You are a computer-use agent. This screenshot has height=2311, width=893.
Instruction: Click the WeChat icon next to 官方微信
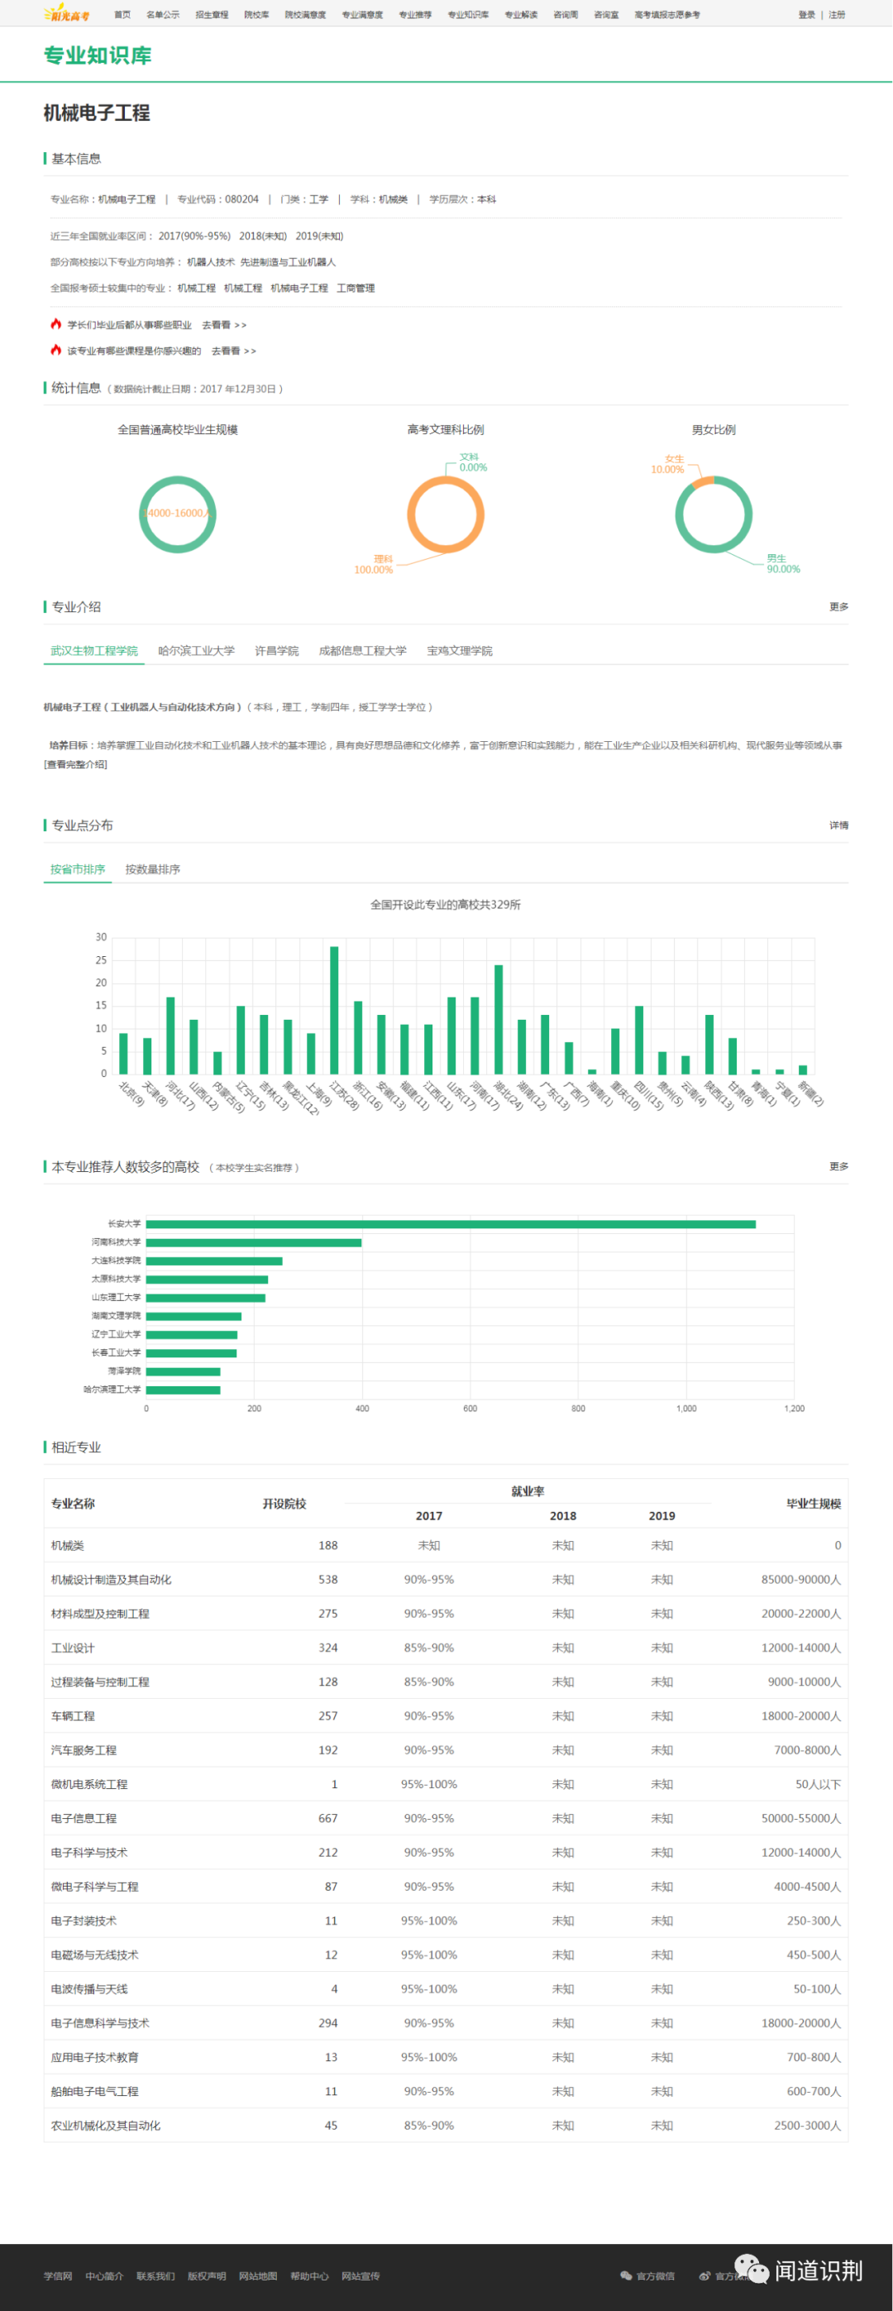626,2275
